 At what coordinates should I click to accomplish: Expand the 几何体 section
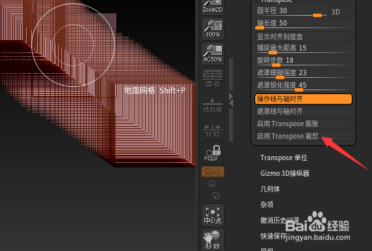[270, 189]
